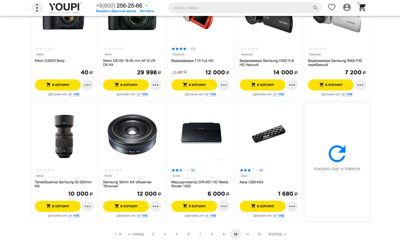
Task: Expand the phone number dropdown
Action: (146, 6)
